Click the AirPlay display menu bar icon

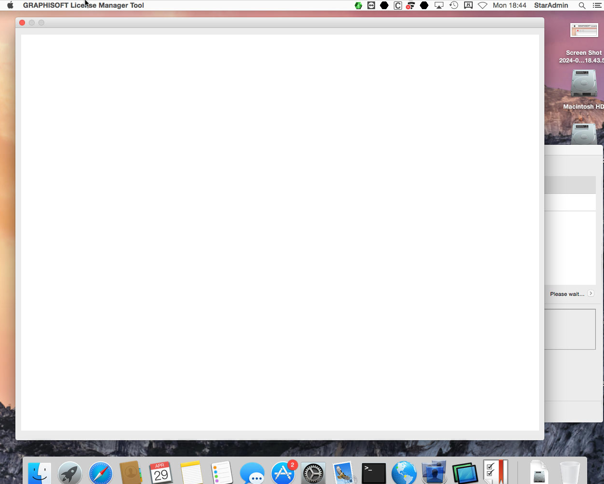coord(439,5)
